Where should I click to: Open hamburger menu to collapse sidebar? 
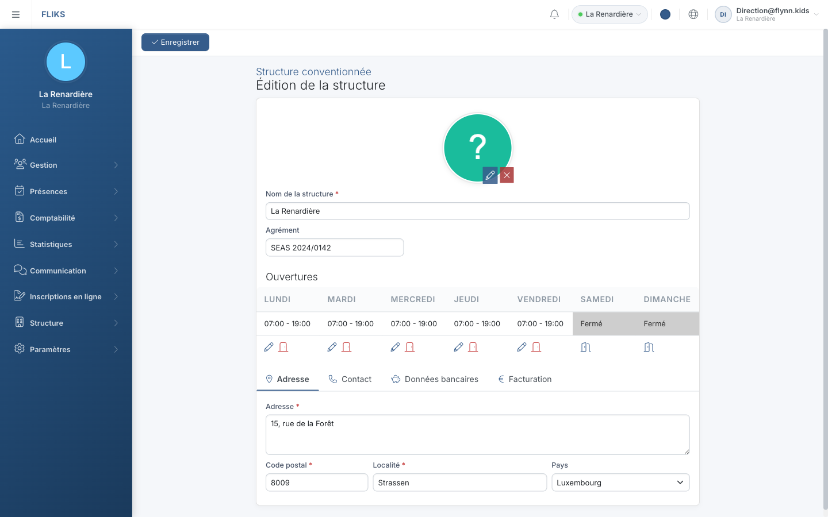tap(16, 14)
